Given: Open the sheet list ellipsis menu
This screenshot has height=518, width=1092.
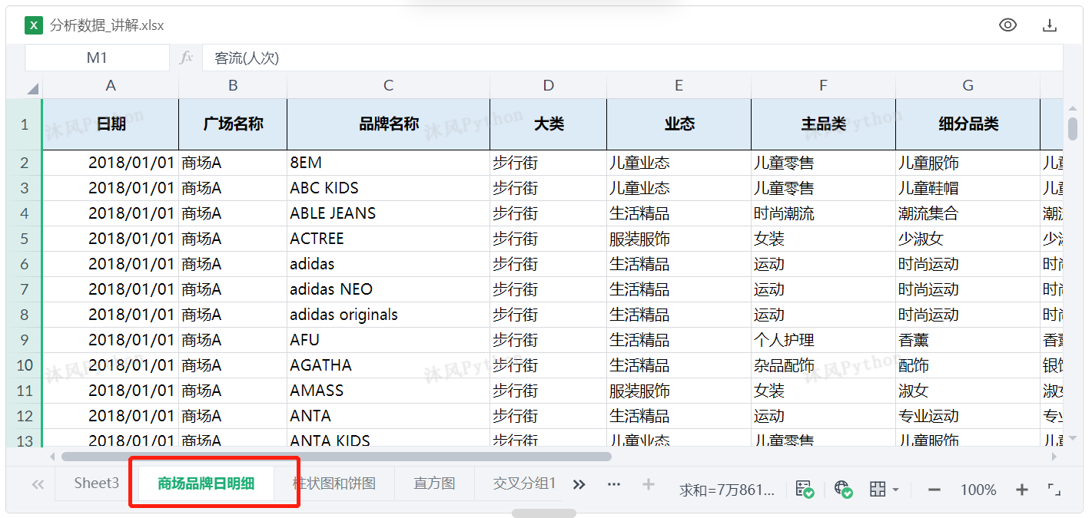Looking at the screenshot, I should click(x=613, y=484).
